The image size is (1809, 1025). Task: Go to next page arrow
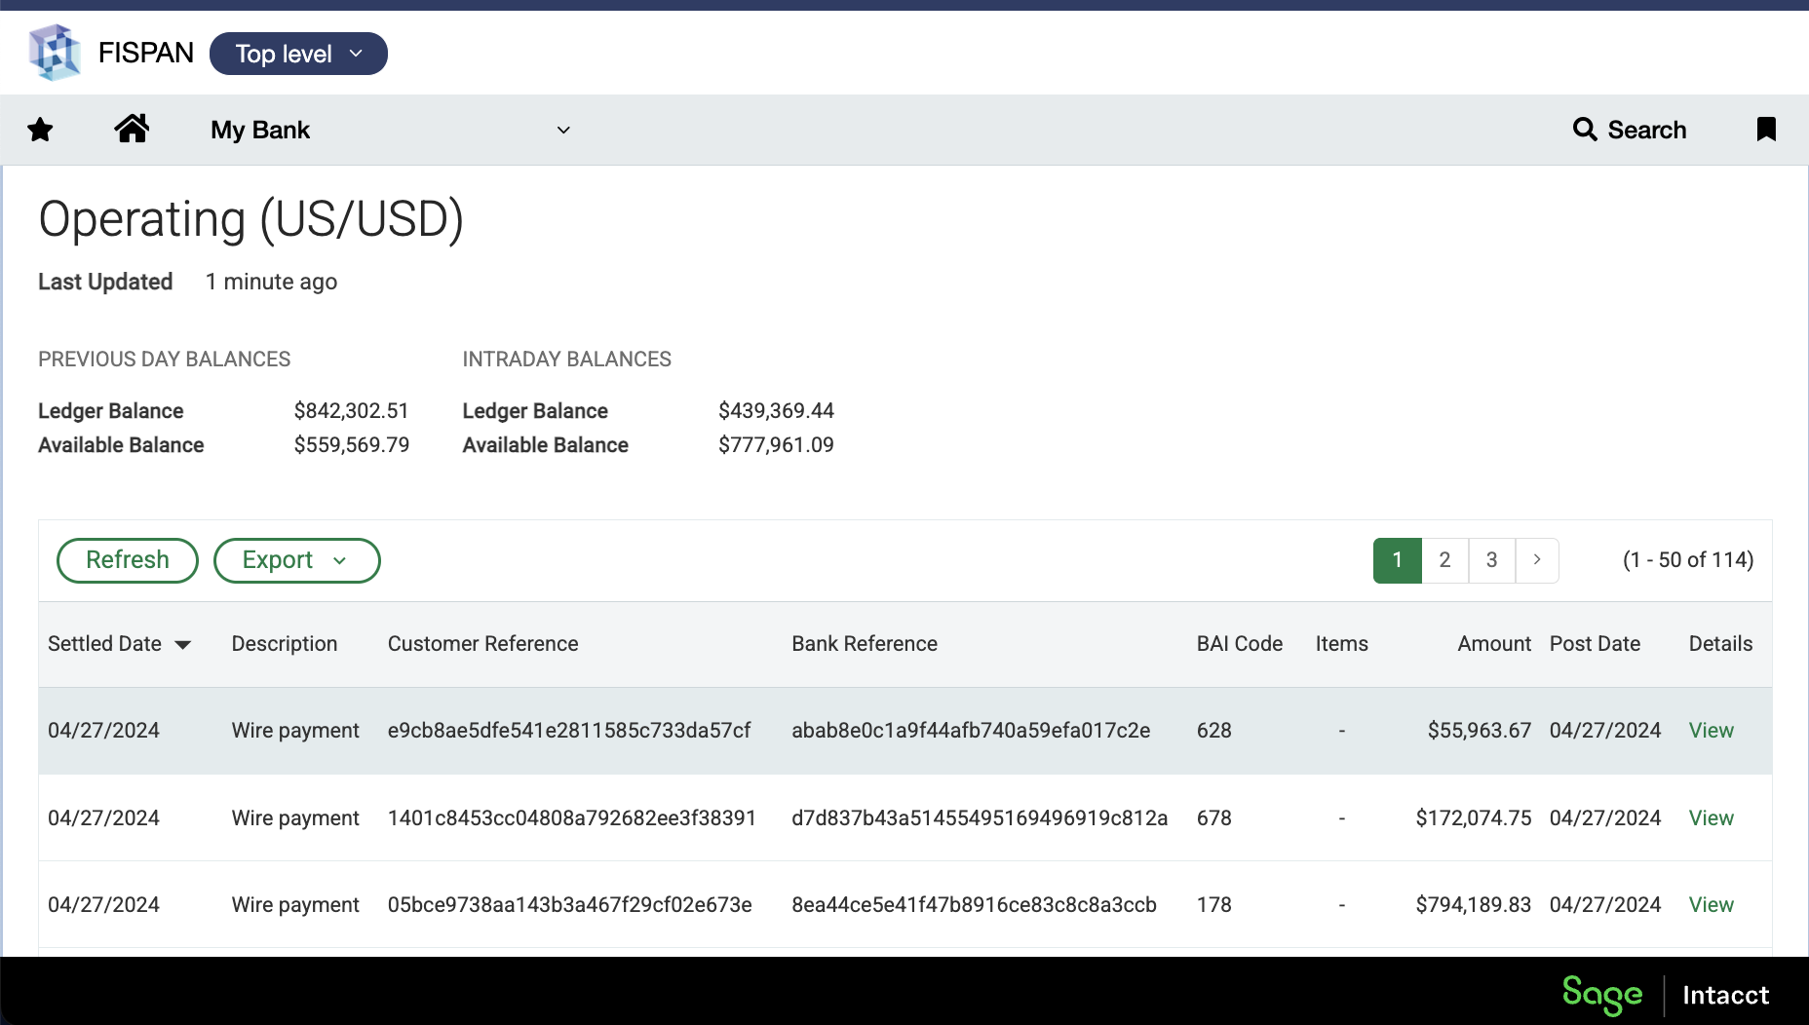pos(1537,560)
